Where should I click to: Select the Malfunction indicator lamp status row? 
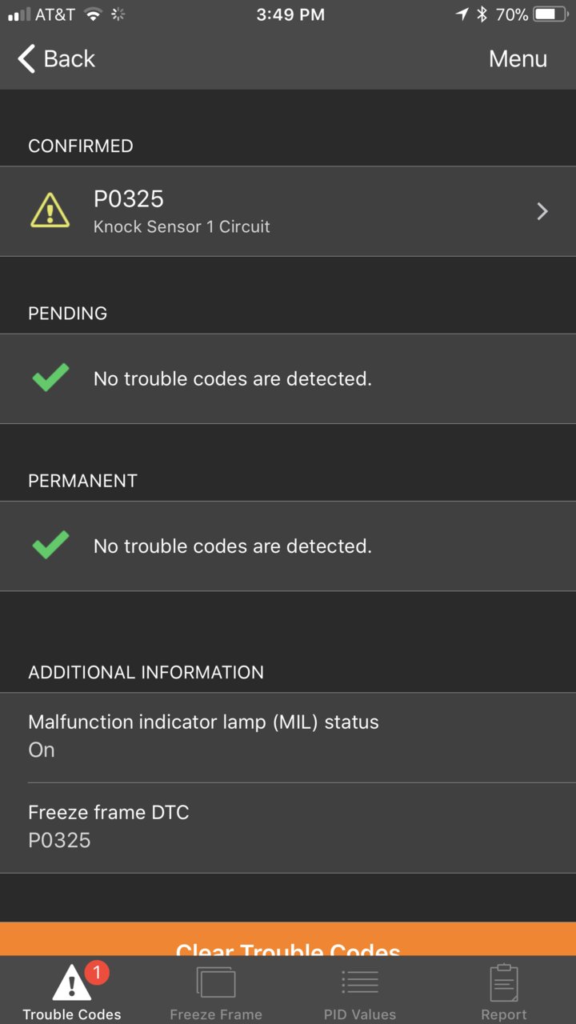pos(288,737)
